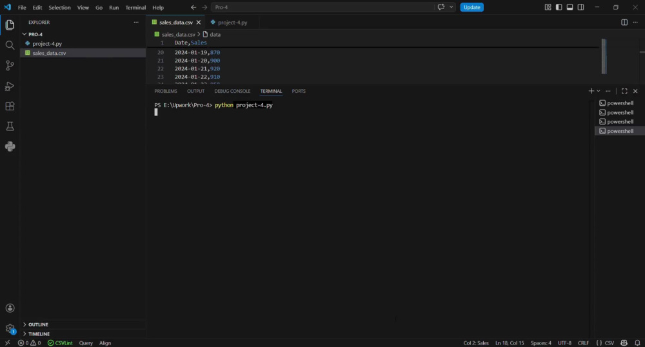Open the Edit menu
Image resolution: width=645 pixels, height=347 pixels.
click(x=37, y=7)
